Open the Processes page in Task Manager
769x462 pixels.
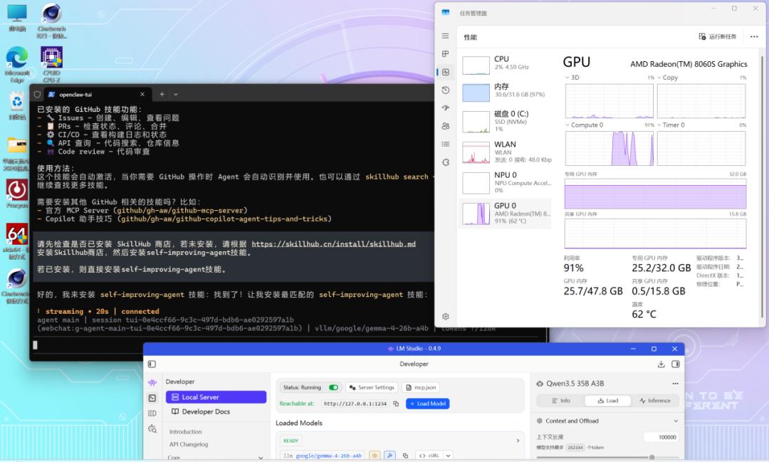coord(445,54)
